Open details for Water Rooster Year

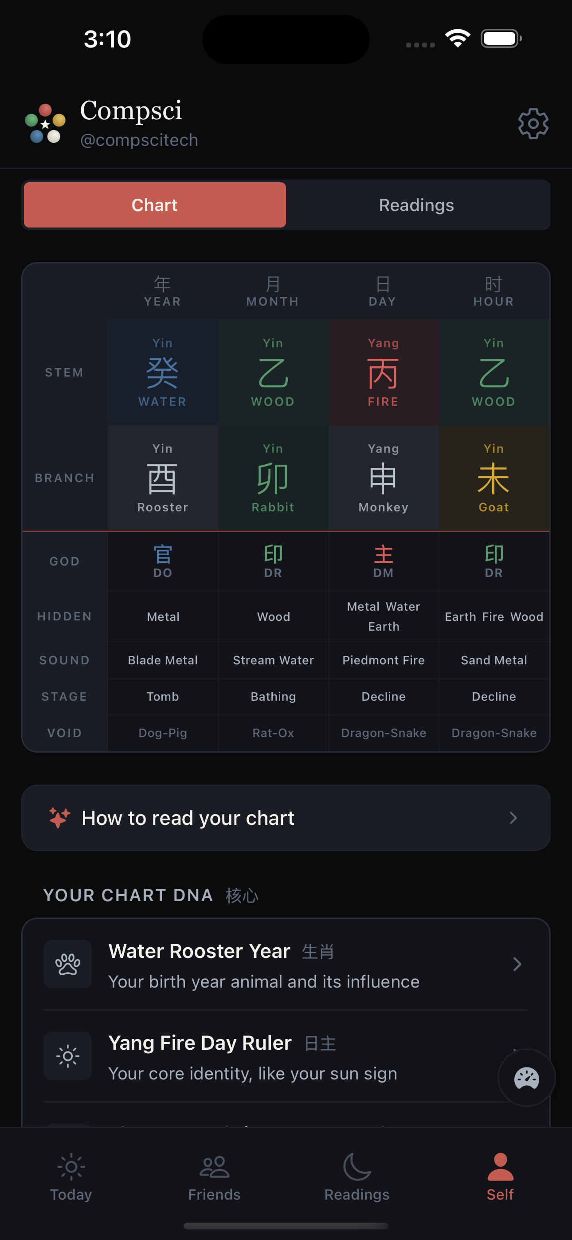[286, 964]
